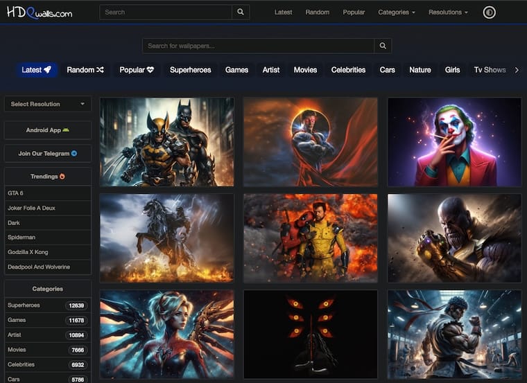Click the wallpaper search magnifier button
The image size is (527, 383).
(x=383, y=46)
